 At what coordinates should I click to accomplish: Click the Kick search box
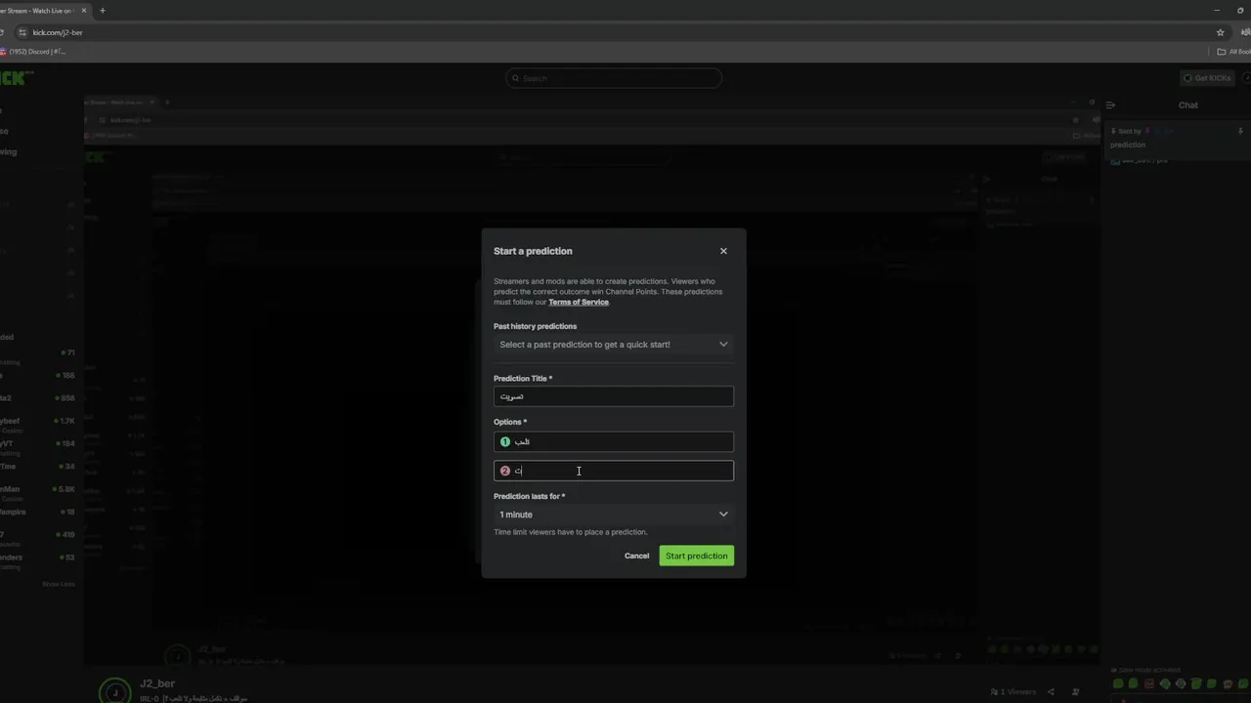coord(614,78)
